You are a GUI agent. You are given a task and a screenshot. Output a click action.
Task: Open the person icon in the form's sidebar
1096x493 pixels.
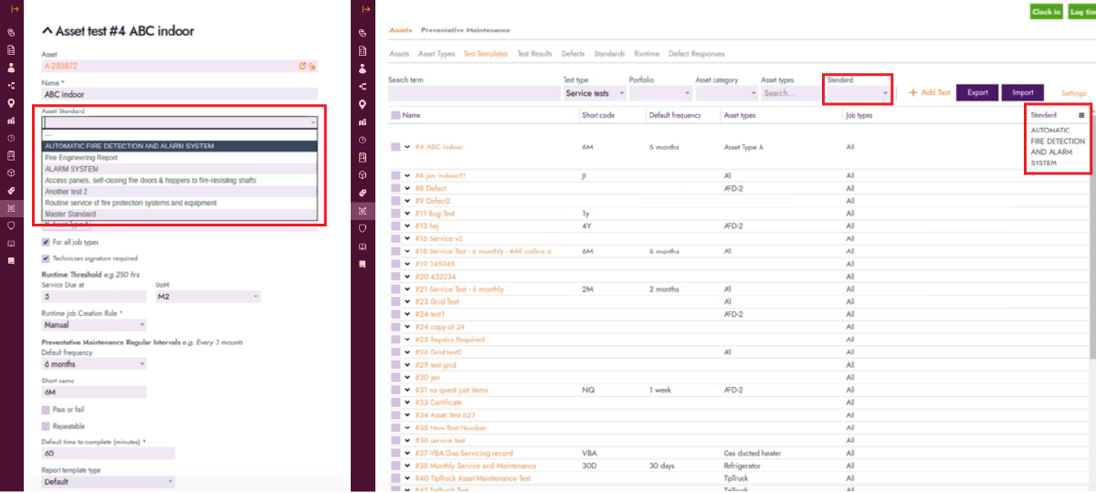point(12,68)
